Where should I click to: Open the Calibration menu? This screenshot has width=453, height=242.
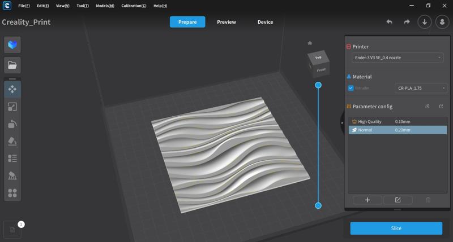tap(134, 6)
